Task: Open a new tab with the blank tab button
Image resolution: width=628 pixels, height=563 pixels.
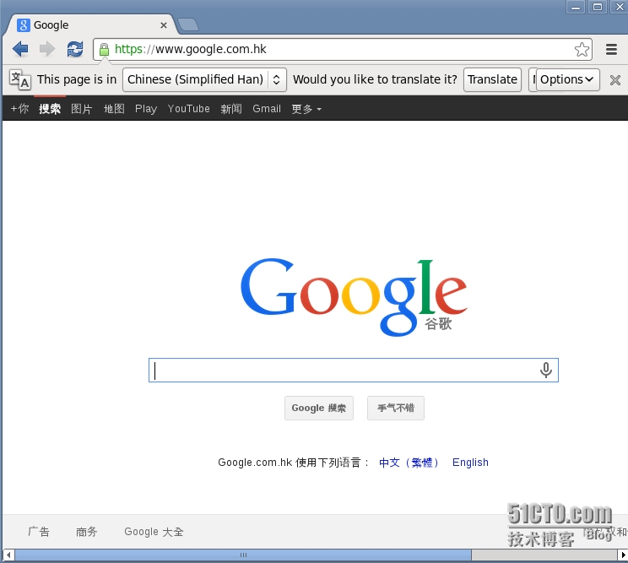Action: (x=188, y=24)
